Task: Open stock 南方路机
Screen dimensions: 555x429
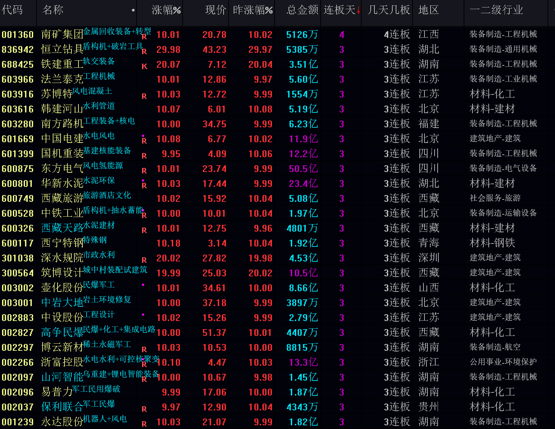Action: pyautogui.click(x=62, y=124)
